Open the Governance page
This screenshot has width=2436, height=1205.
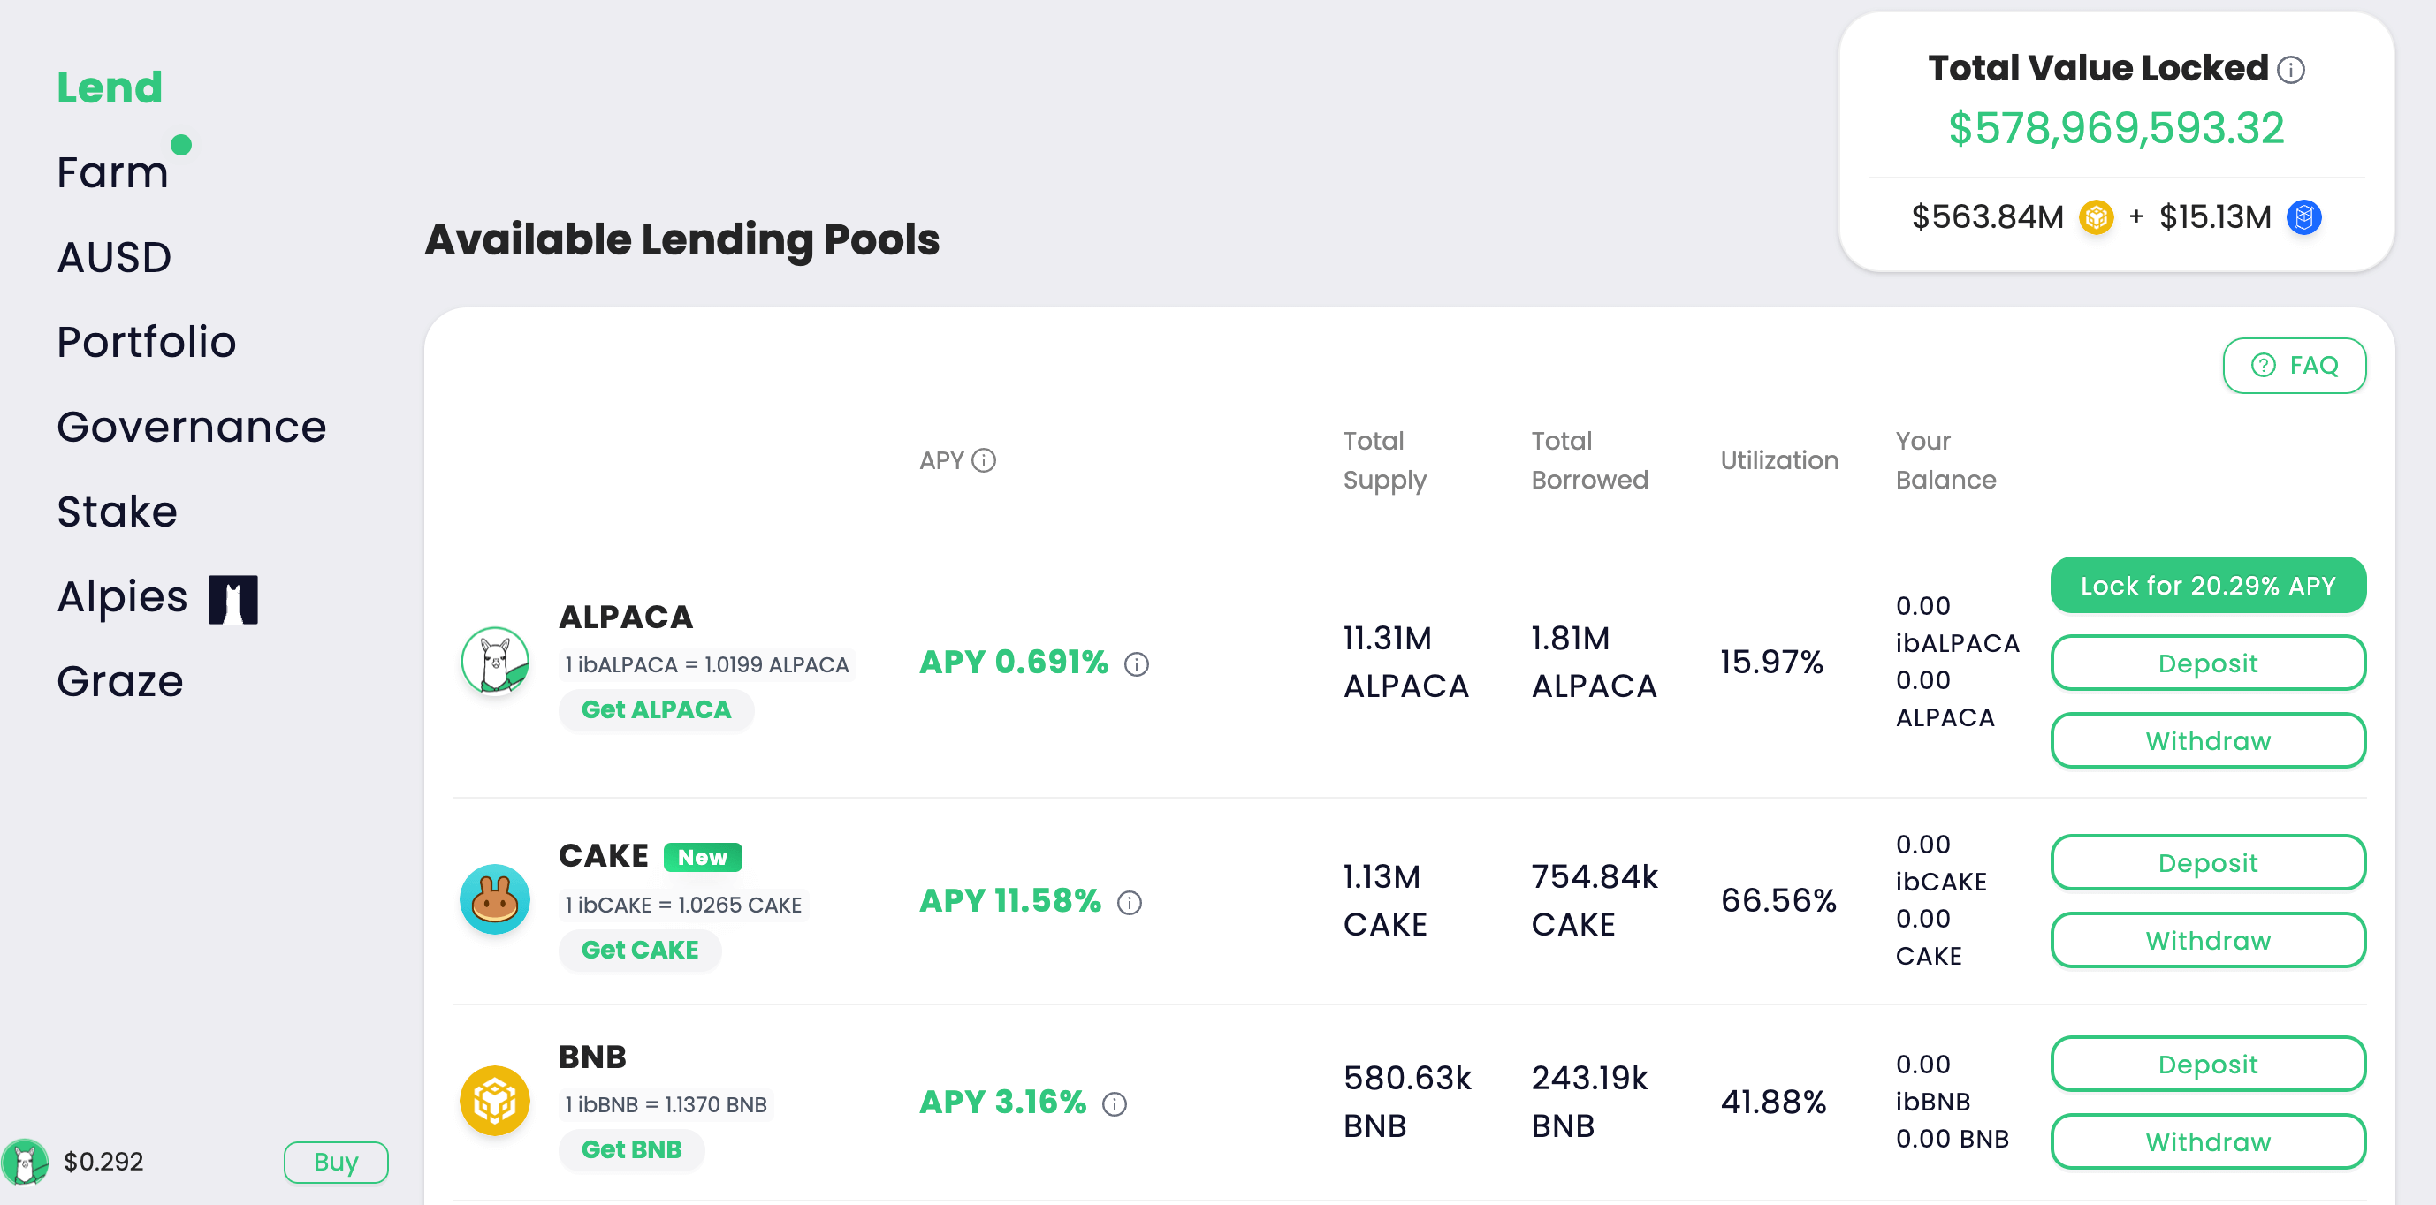(x=192, y=428)
